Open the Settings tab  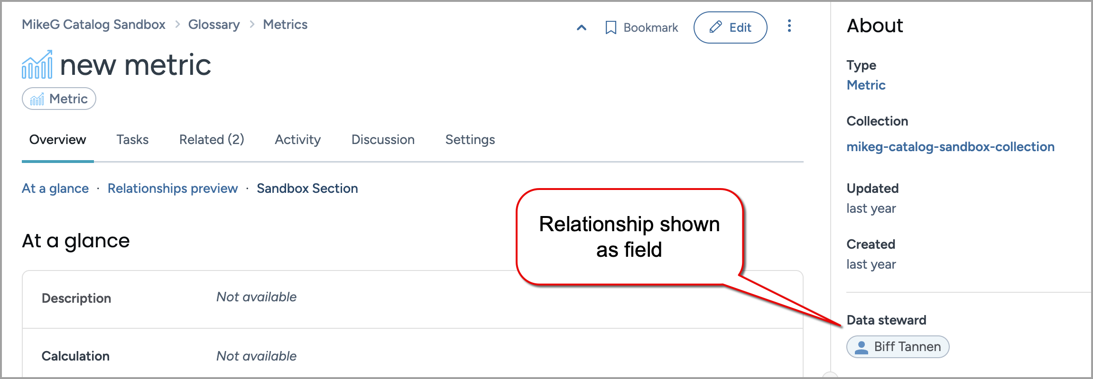[x=470, y=140]
